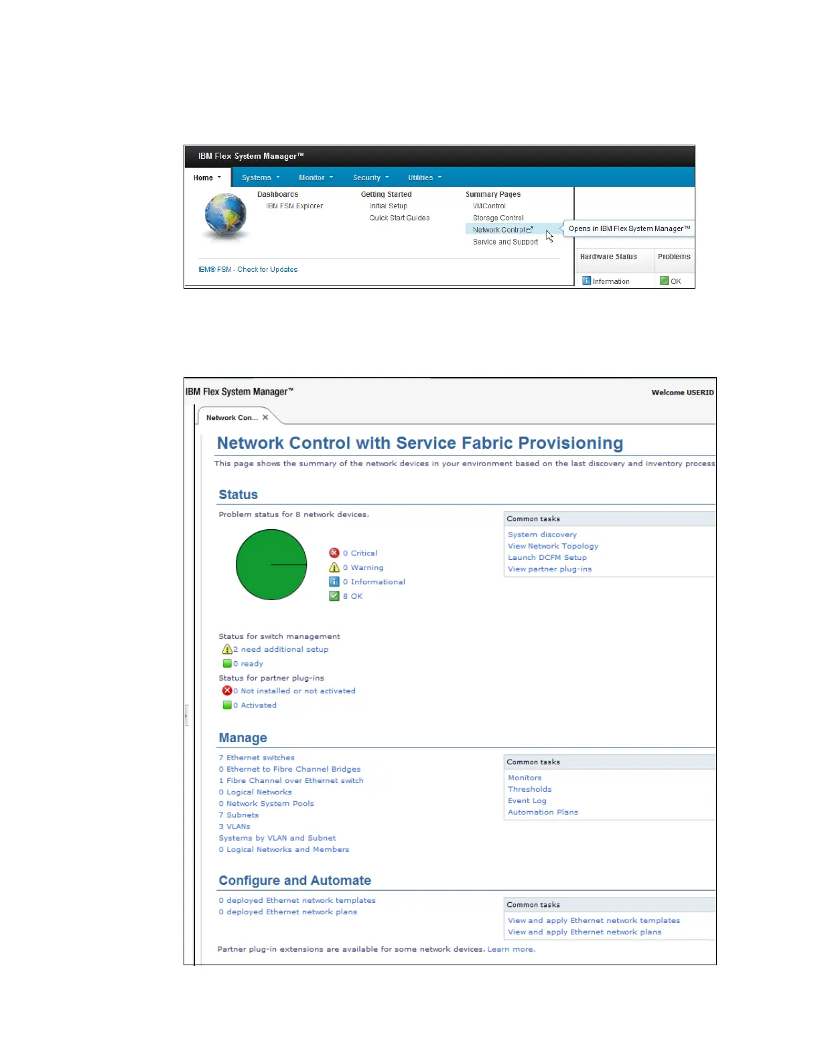Viewport: 820px width, 1061px height.
Task: Open Event Log common task
Action: (527, 800)
